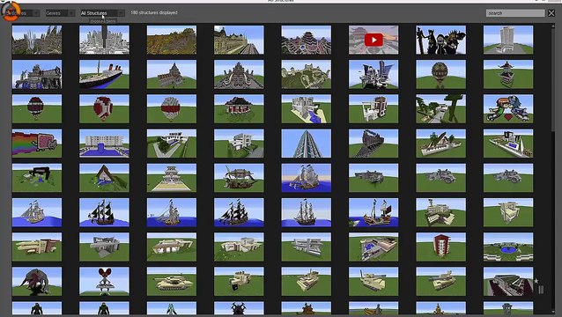Choose the white hotel with blue pool
The height and width of the screenshot is (317, 562).
pos(104,144)
